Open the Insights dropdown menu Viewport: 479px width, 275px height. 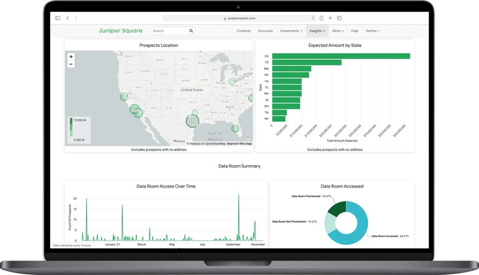point(317,31)
